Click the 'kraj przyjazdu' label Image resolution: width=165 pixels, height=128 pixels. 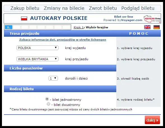point(76,59)
